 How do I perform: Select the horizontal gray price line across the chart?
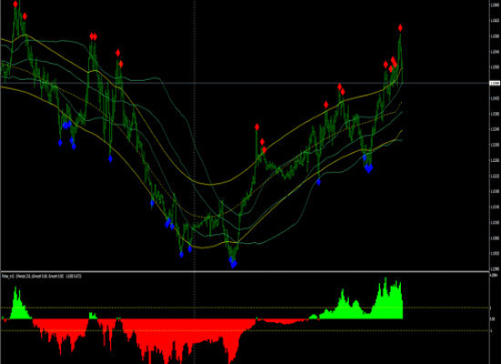pyautogui.click(x=244, y=84)
